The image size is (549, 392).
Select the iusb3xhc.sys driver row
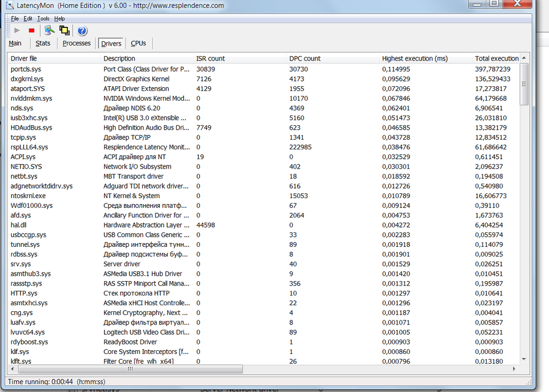click(x=264, y=118)
